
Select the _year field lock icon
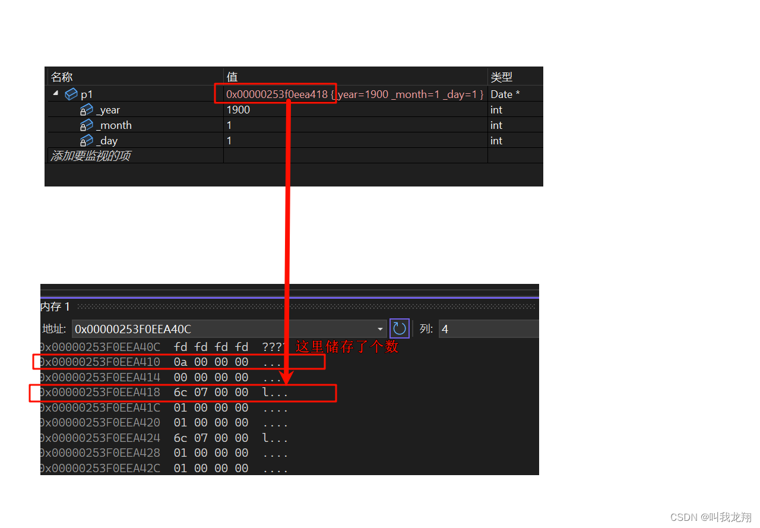(x=87, y=110)
